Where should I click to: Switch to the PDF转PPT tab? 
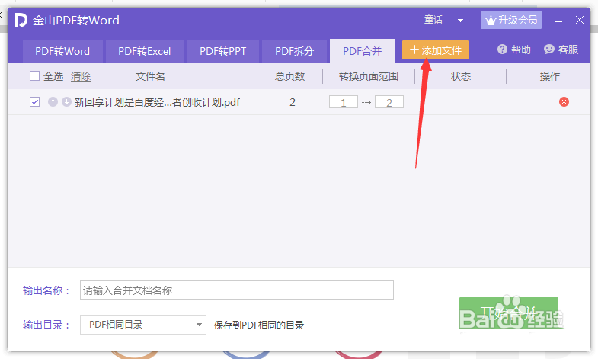tap(222, 52)
